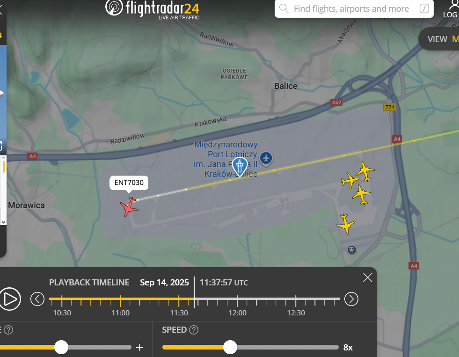The width and height of the screenshot is (459, 357).
Task: Open help for the SPEED setting
Action: (x=194, y=330)
